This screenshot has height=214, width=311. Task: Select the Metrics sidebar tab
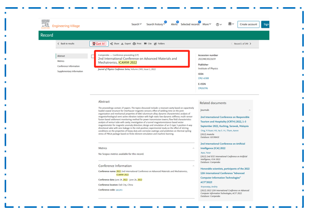coord(61,61)
